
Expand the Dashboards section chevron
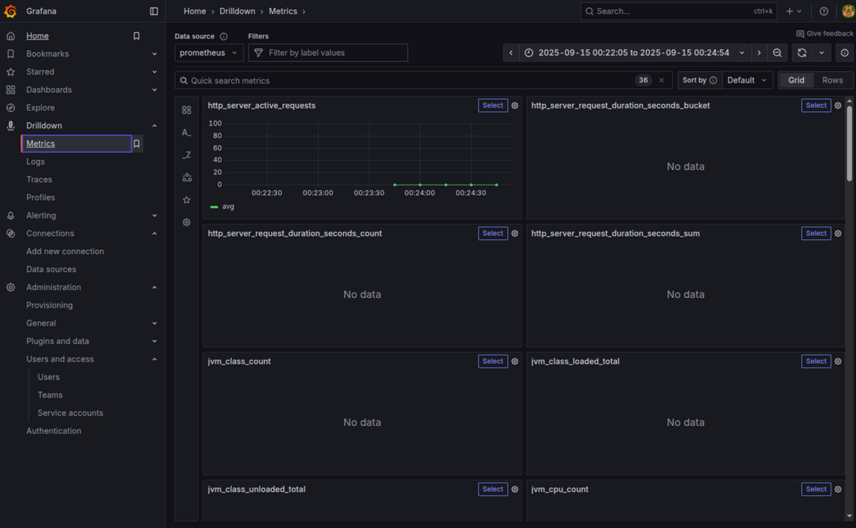[154, 89]
